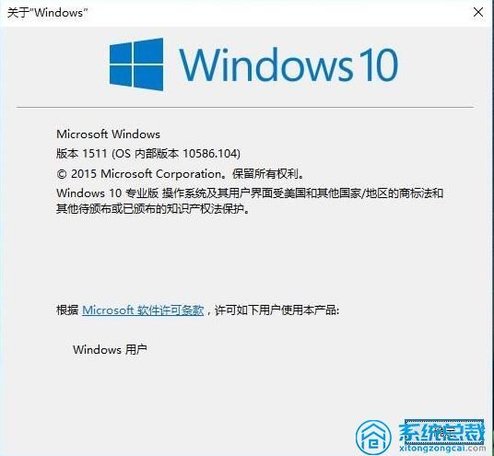
Task: Click the Microsoft Windows heading text
Action: click(x=108, y=134)
